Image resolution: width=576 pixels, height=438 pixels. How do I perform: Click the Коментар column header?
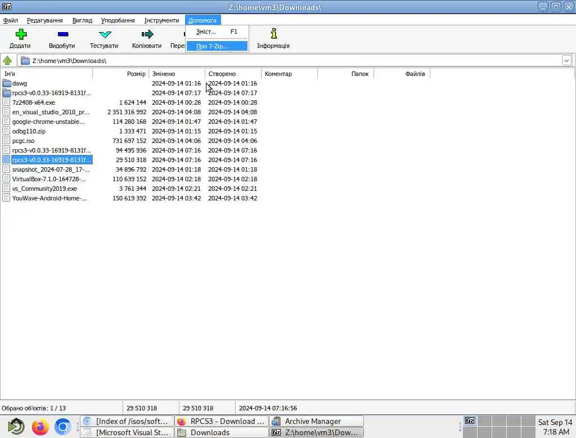click(289, 74)
